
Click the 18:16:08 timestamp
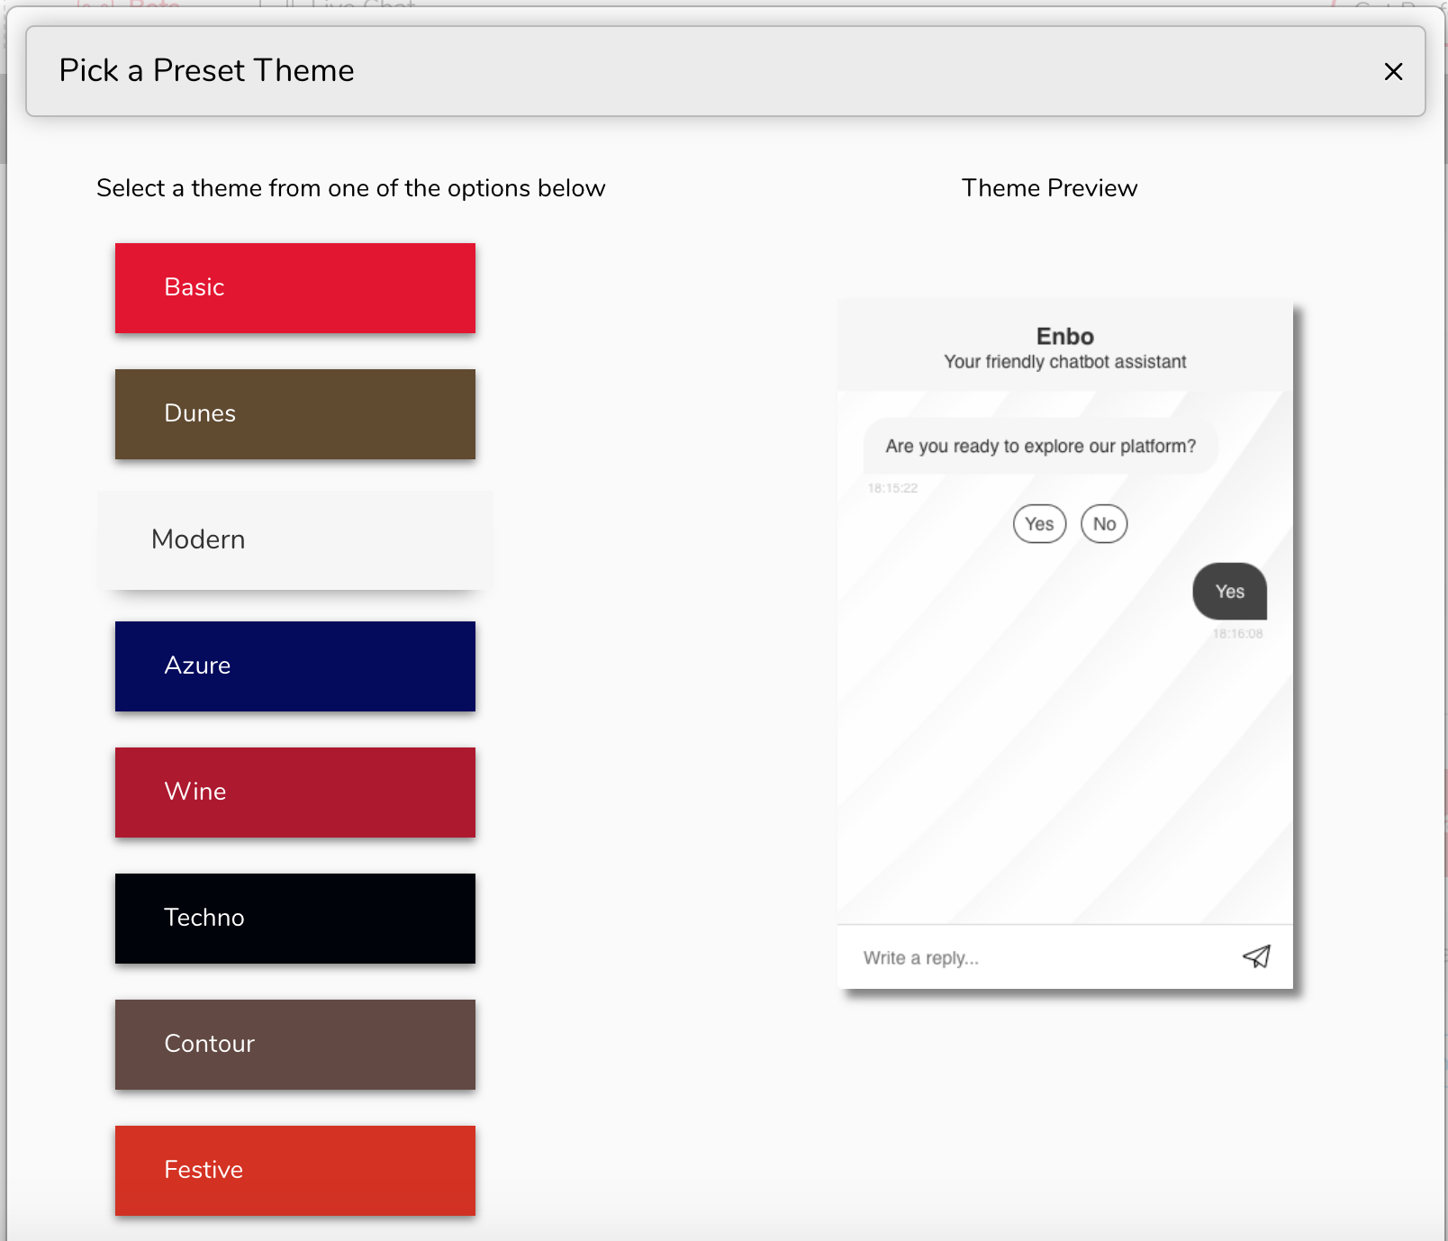click(x=1237, y=634)
